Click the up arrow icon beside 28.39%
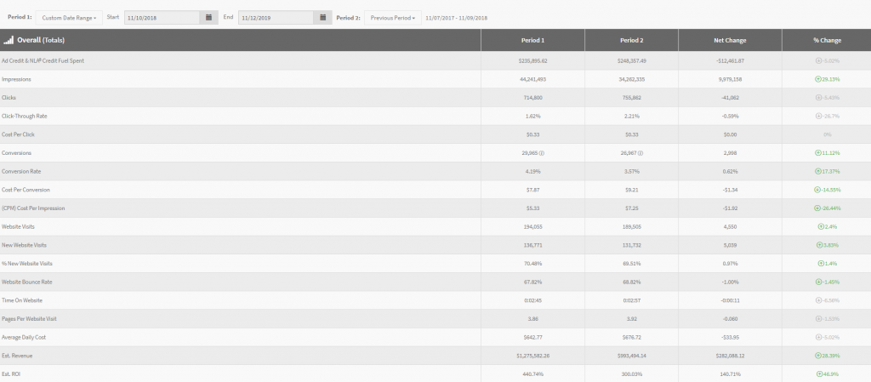 click(x=817, y=356)
